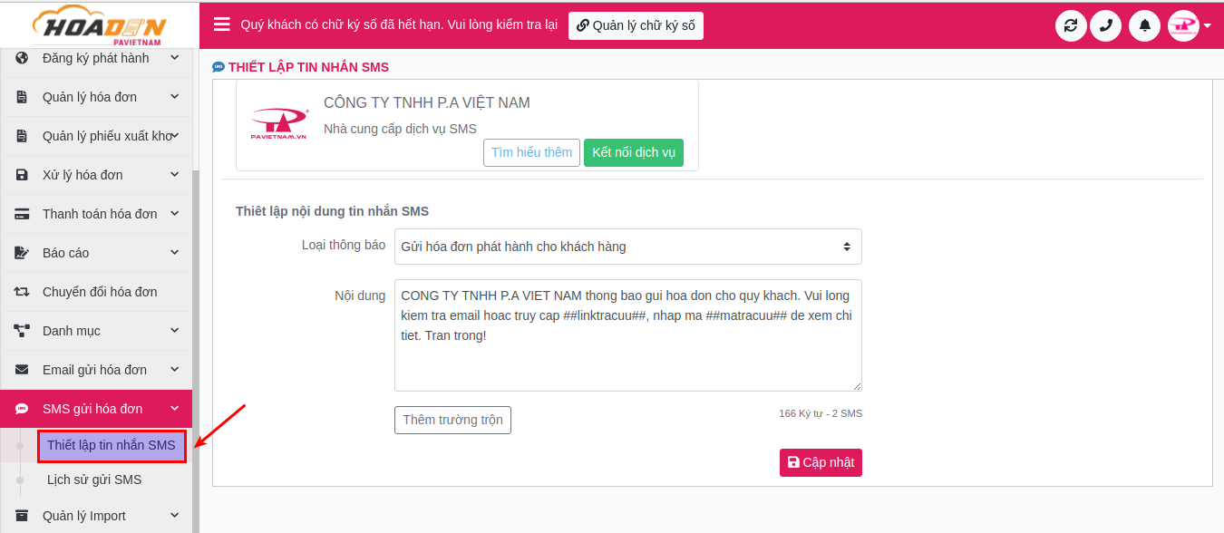Click envelope icon beside Email gửi hóa đơn

[x=22, y=370]
